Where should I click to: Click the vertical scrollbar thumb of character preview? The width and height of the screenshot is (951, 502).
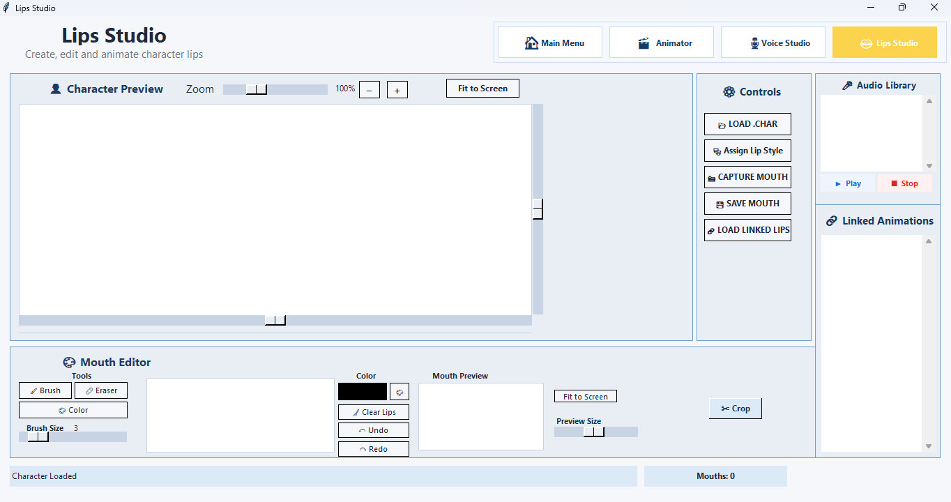coord(538,208)
